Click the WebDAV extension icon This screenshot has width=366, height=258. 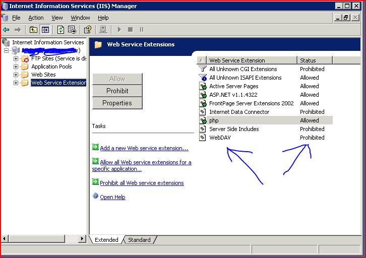[x=202, y=138]
